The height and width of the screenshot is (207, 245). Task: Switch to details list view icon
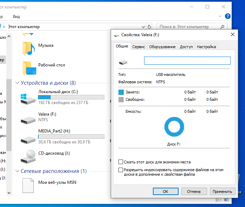click(219, 200)
